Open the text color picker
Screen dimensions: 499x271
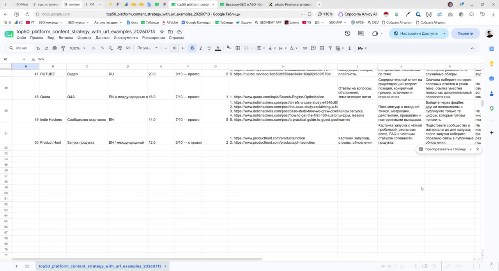coord(218,48)
